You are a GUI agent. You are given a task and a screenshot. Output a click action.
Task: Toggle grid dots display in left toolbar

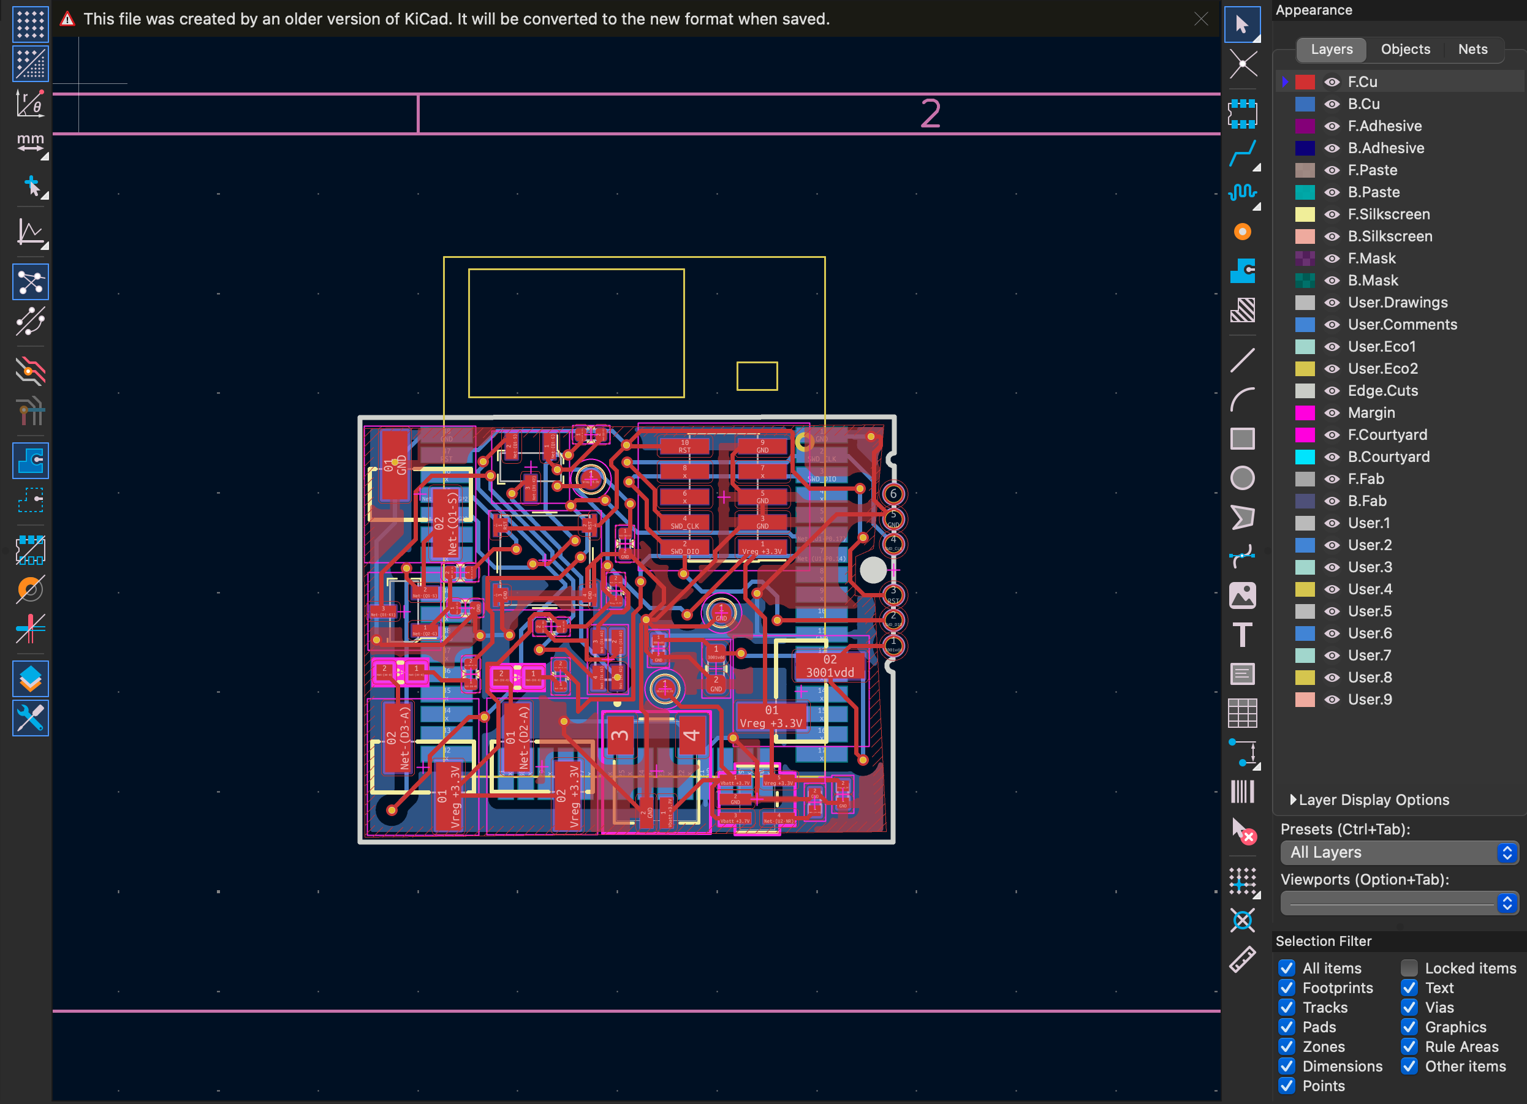pyautogui.click(x=30, y=25)
